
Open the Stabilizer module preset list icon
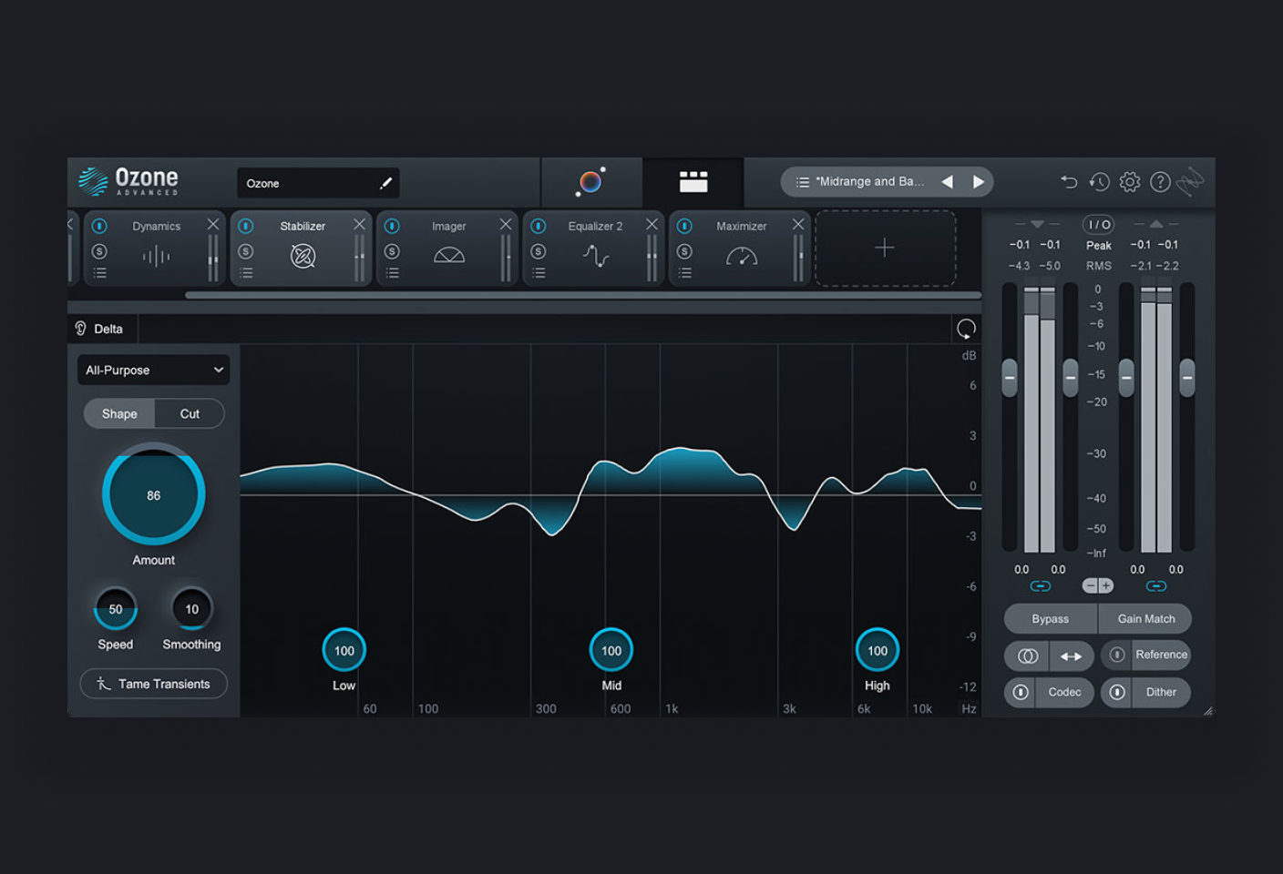246,272
